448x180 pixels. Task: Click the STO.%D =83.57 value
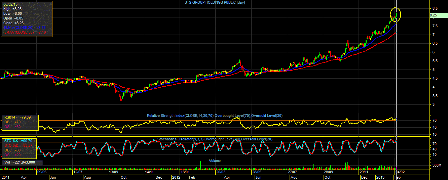18,145
